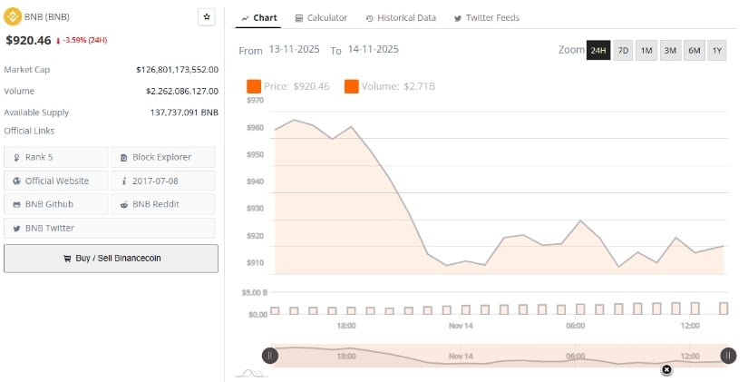
Task: Toggle the Price series legend swatch
Action: click(x=254, y=86)
